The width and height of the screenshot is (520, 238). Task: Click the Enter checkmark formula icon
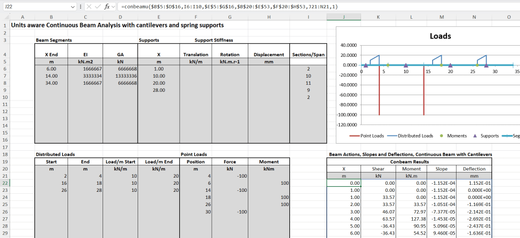click(97, 7)
